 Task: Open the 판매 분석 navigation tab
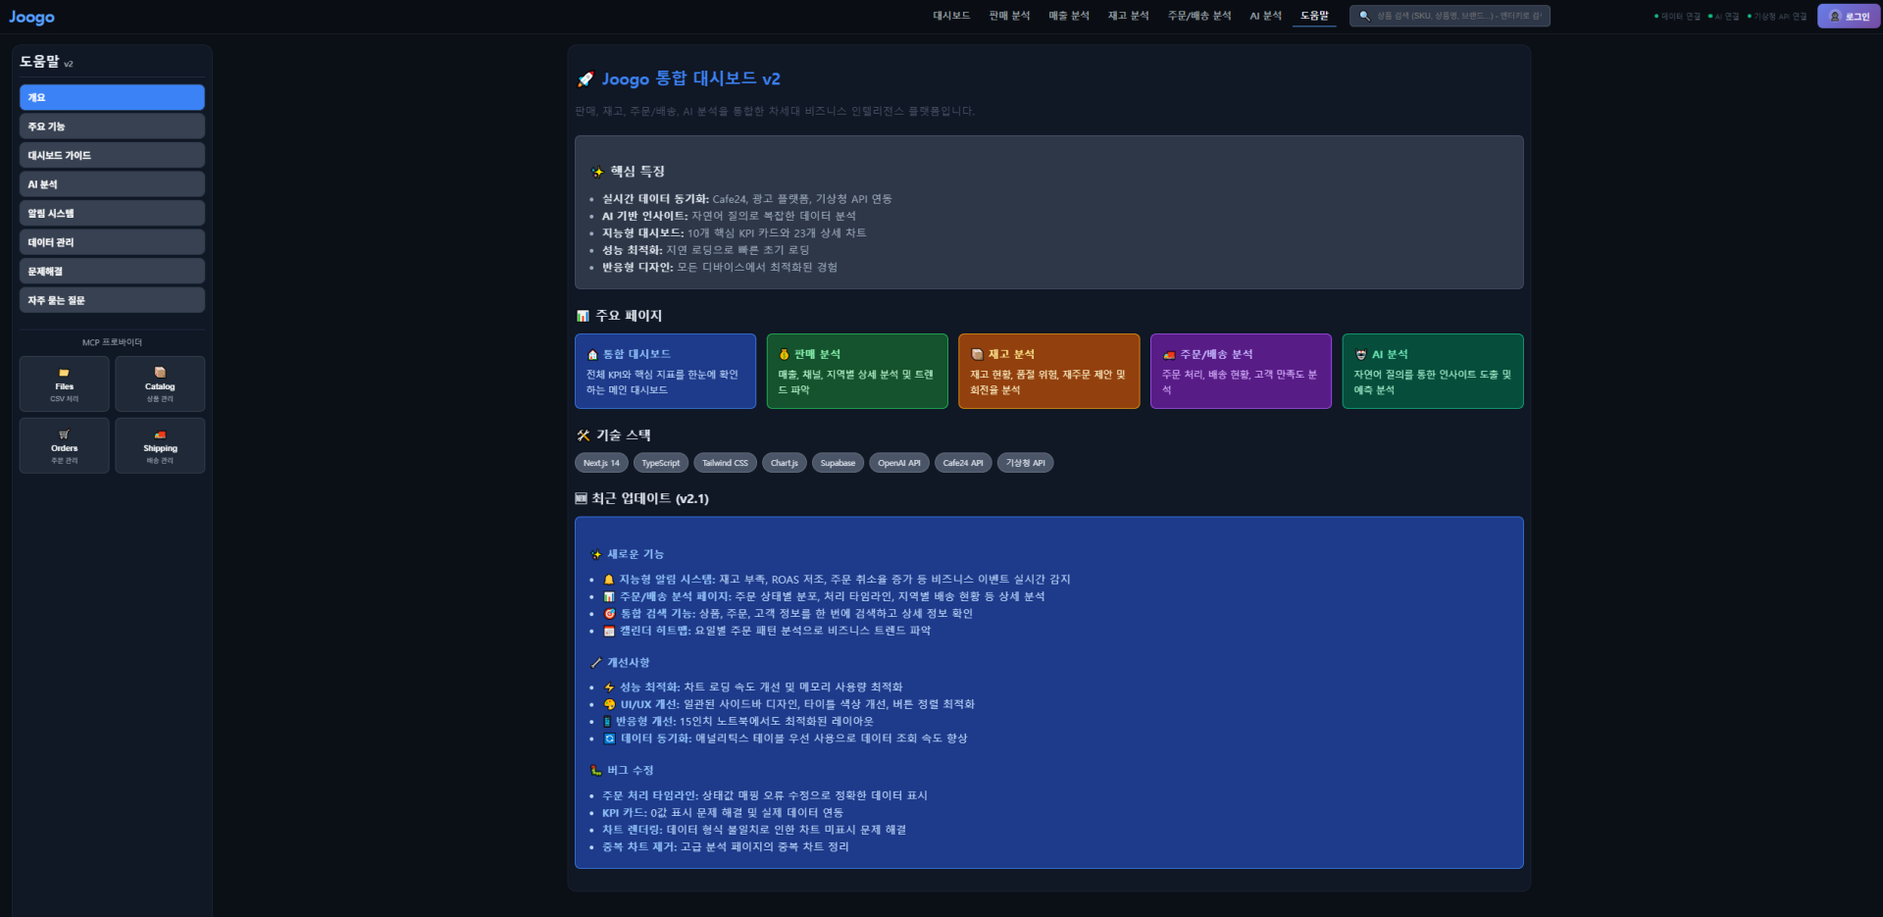point(1009,16)
